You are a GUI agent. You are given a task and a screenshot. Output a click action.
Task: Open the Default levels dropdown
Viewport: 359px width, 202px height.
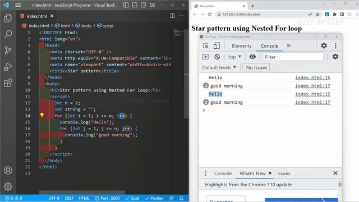click(x=219, y=67)
